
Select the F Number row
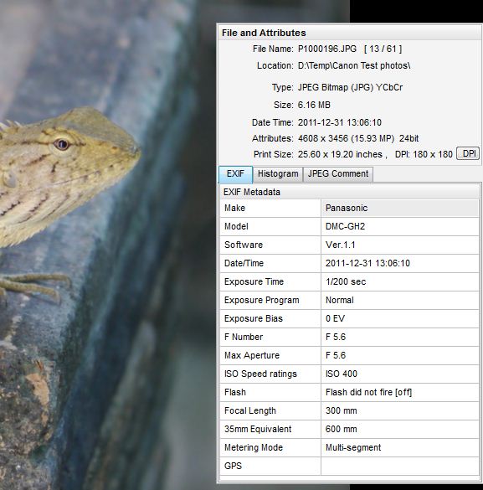tap(349, 338)
